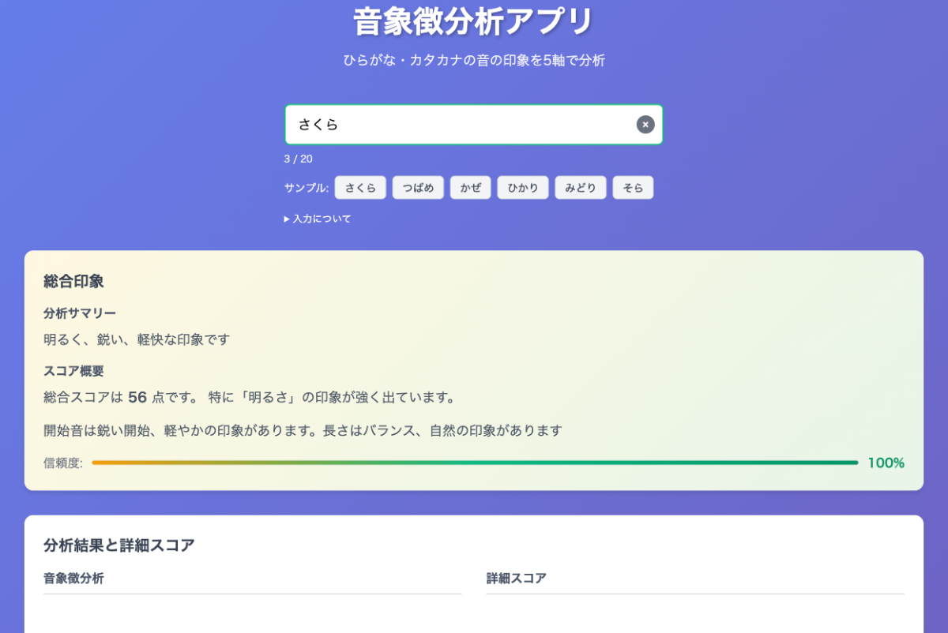Clear the text input with the × icon
This screenshot has height=633, width=948.
[x=645, y=125]
